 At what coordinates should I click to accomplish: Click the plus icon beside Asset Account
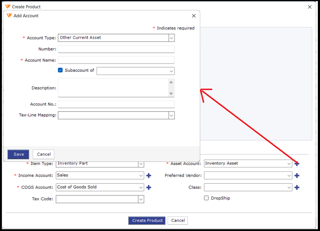[x=297, y=164]
